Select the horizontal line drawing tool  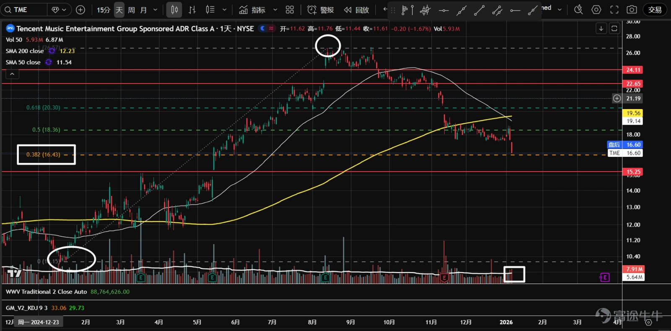[x=443, y=10]
